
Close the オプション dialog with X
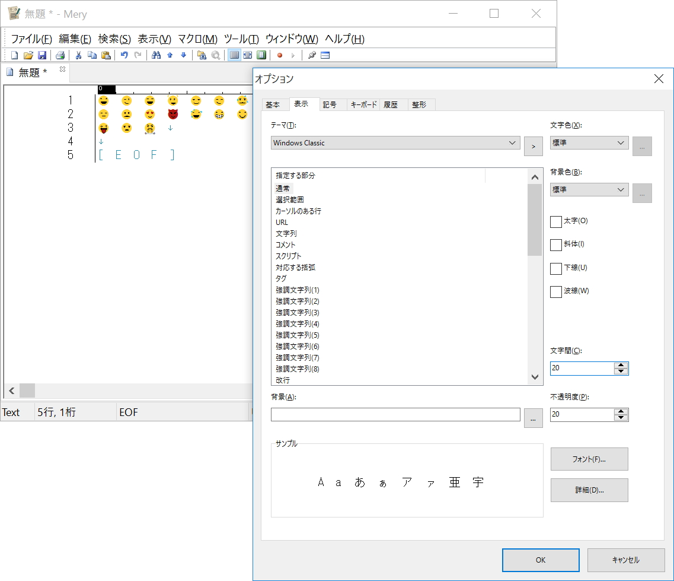tap(659, 79)
